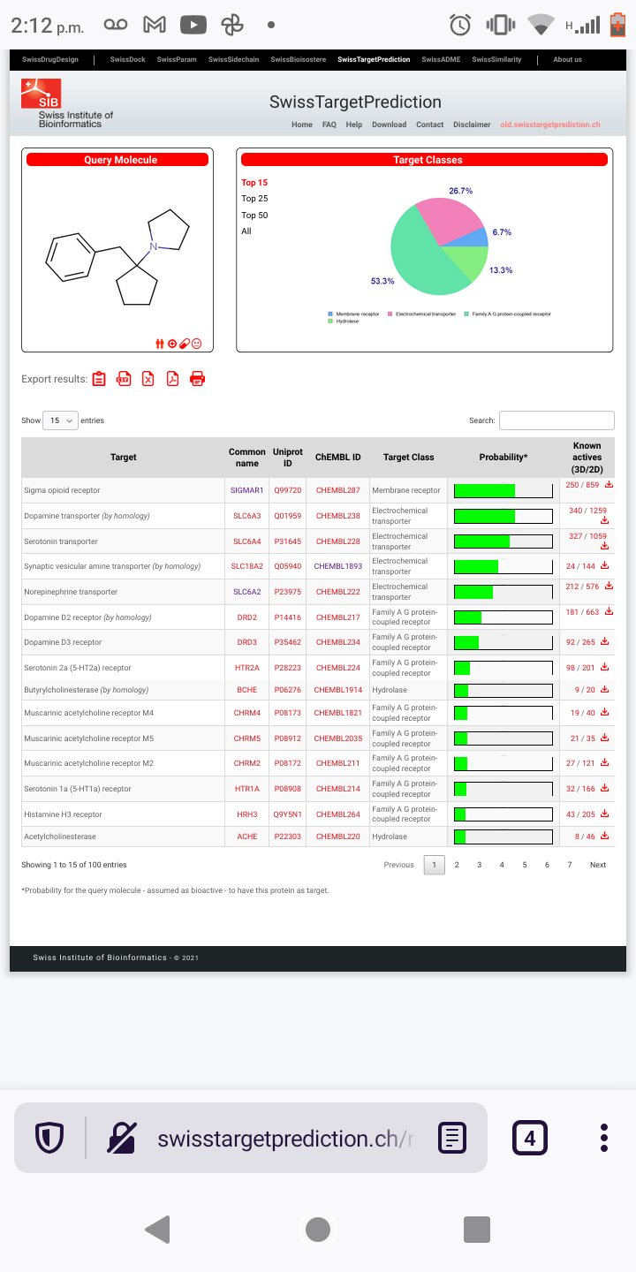Viewport: 636px width, 1272px height.
Task: Open SwissDock in top navigation bar
Action: point(128,59)
